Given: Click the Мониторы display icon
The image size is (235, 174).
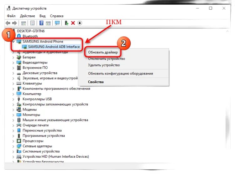Looking at the screenshot, I should pos(19,115).
